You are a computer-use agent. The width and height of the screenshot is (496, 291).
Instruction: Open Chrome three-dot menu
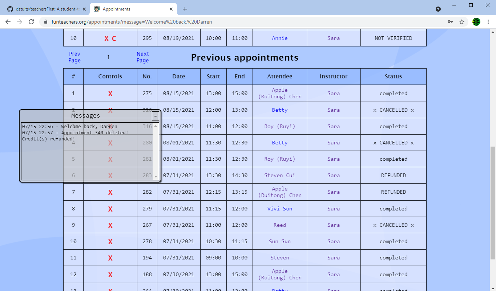pos(488,22)
